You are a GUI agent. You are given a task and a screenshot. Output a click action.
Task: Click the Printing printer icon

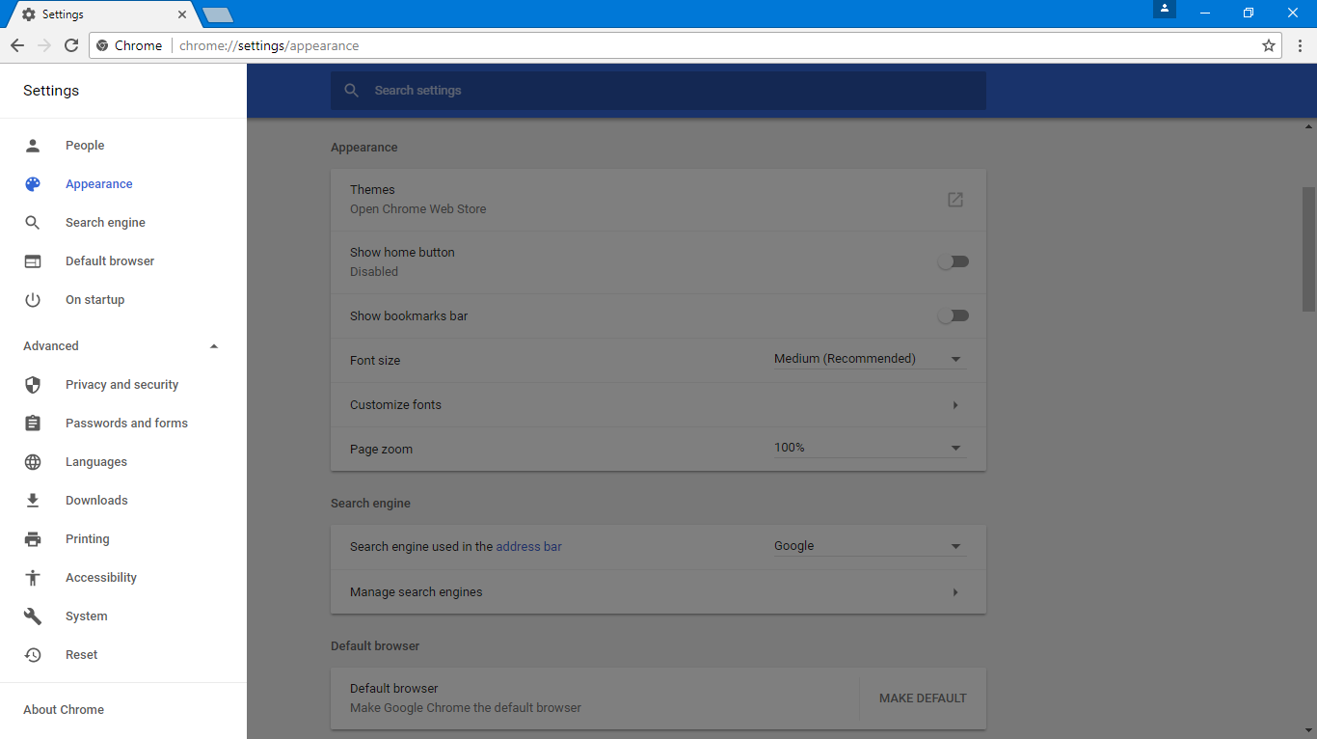click(x=33, y=539)
